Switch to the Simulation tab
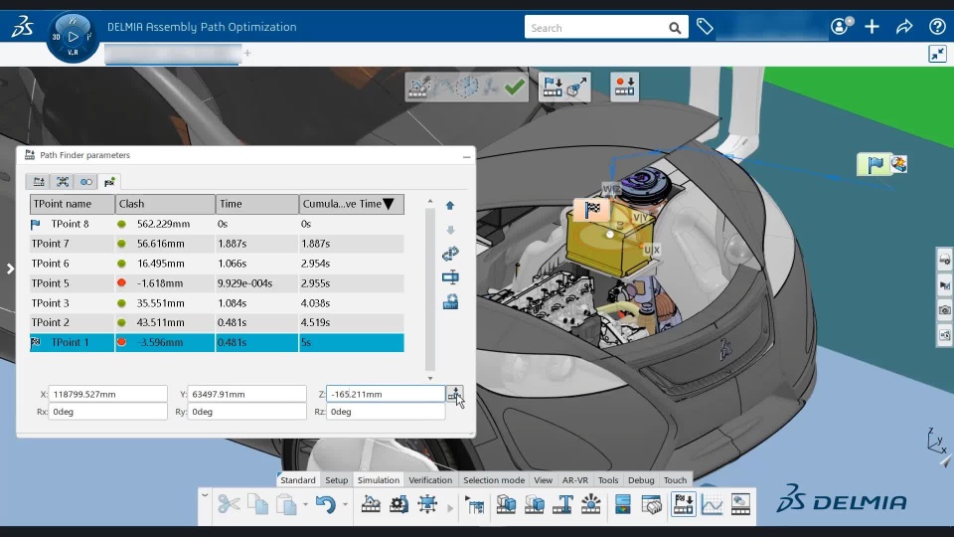 [x=379, y=479]
